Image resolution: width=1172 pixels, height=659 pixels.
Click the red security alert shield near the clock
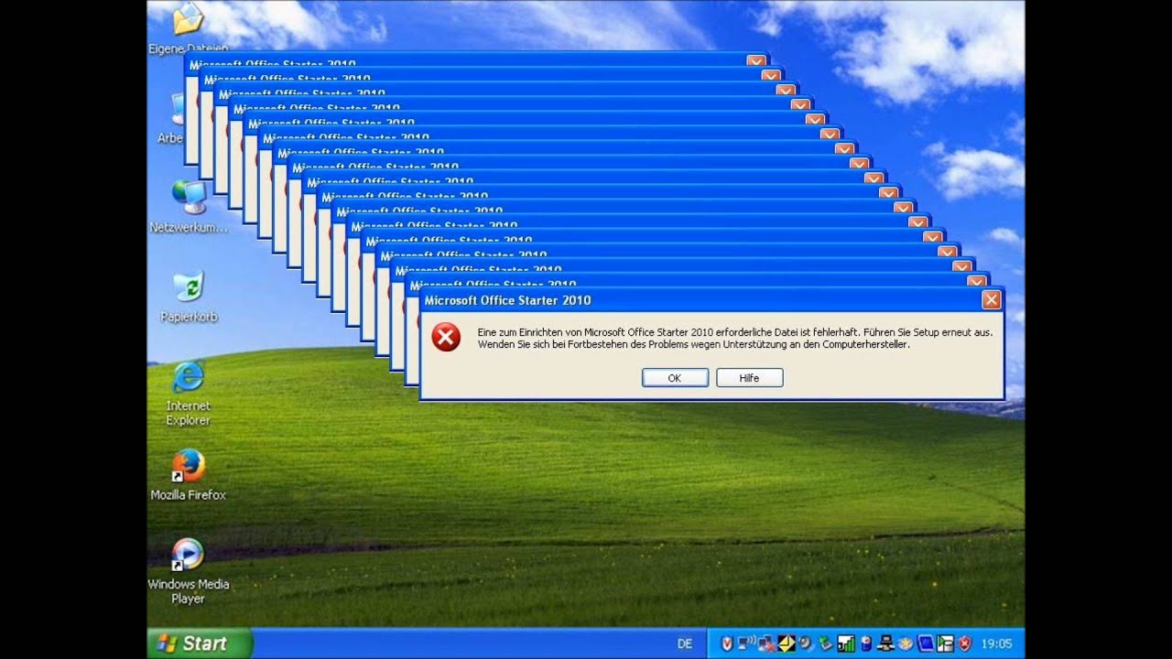click(964, 643)
